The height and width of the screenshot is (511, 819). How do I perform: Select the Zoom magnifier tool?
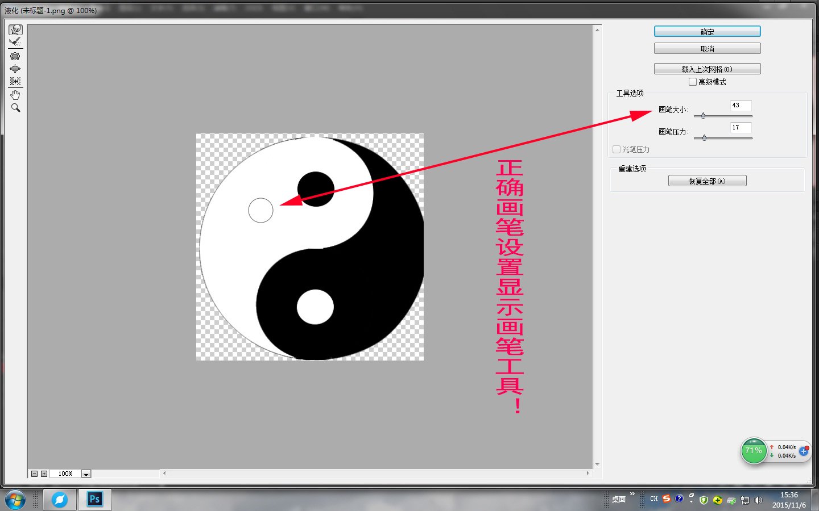[x=15, y=108]
